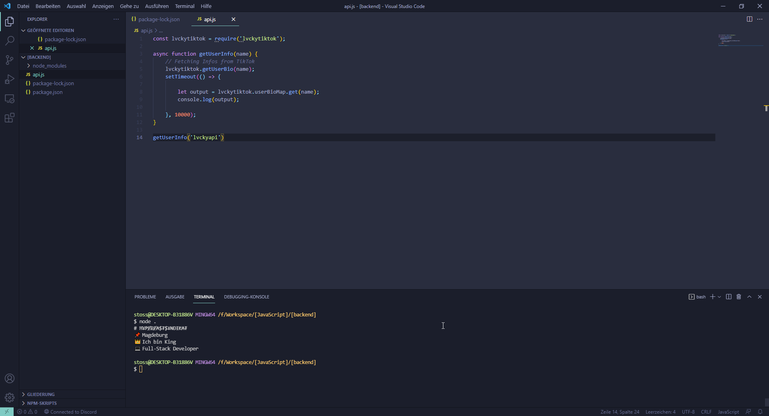Open package.json in the file explorer
The width and height of the screenshot is (769, 416).
click(x=47, y=92)
